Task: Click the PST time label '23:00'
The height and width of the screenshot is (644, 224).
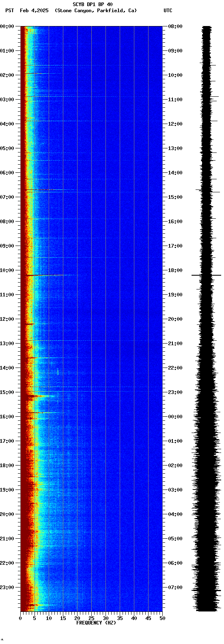Action: click(7, 587)
